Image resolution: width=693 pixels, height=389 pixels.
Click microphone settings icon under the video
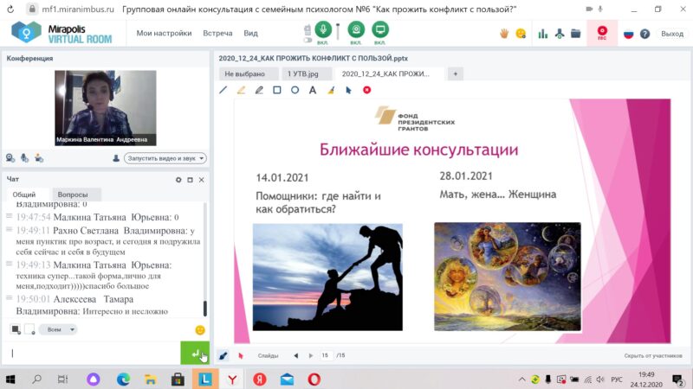(25, 158)
